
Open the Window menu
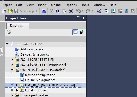pos(99,5)
